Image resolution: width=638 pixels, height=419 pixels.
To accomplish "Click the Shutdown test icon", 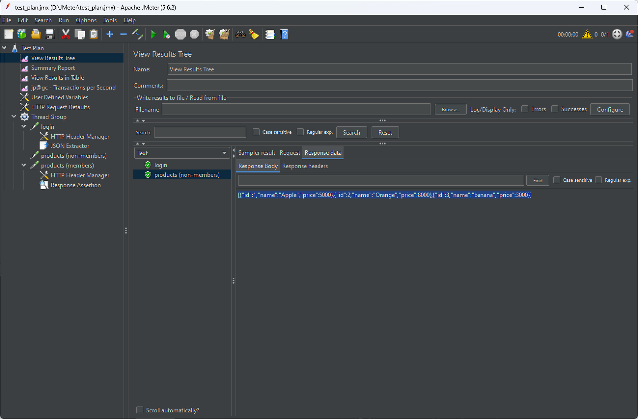I will point(194,34).
